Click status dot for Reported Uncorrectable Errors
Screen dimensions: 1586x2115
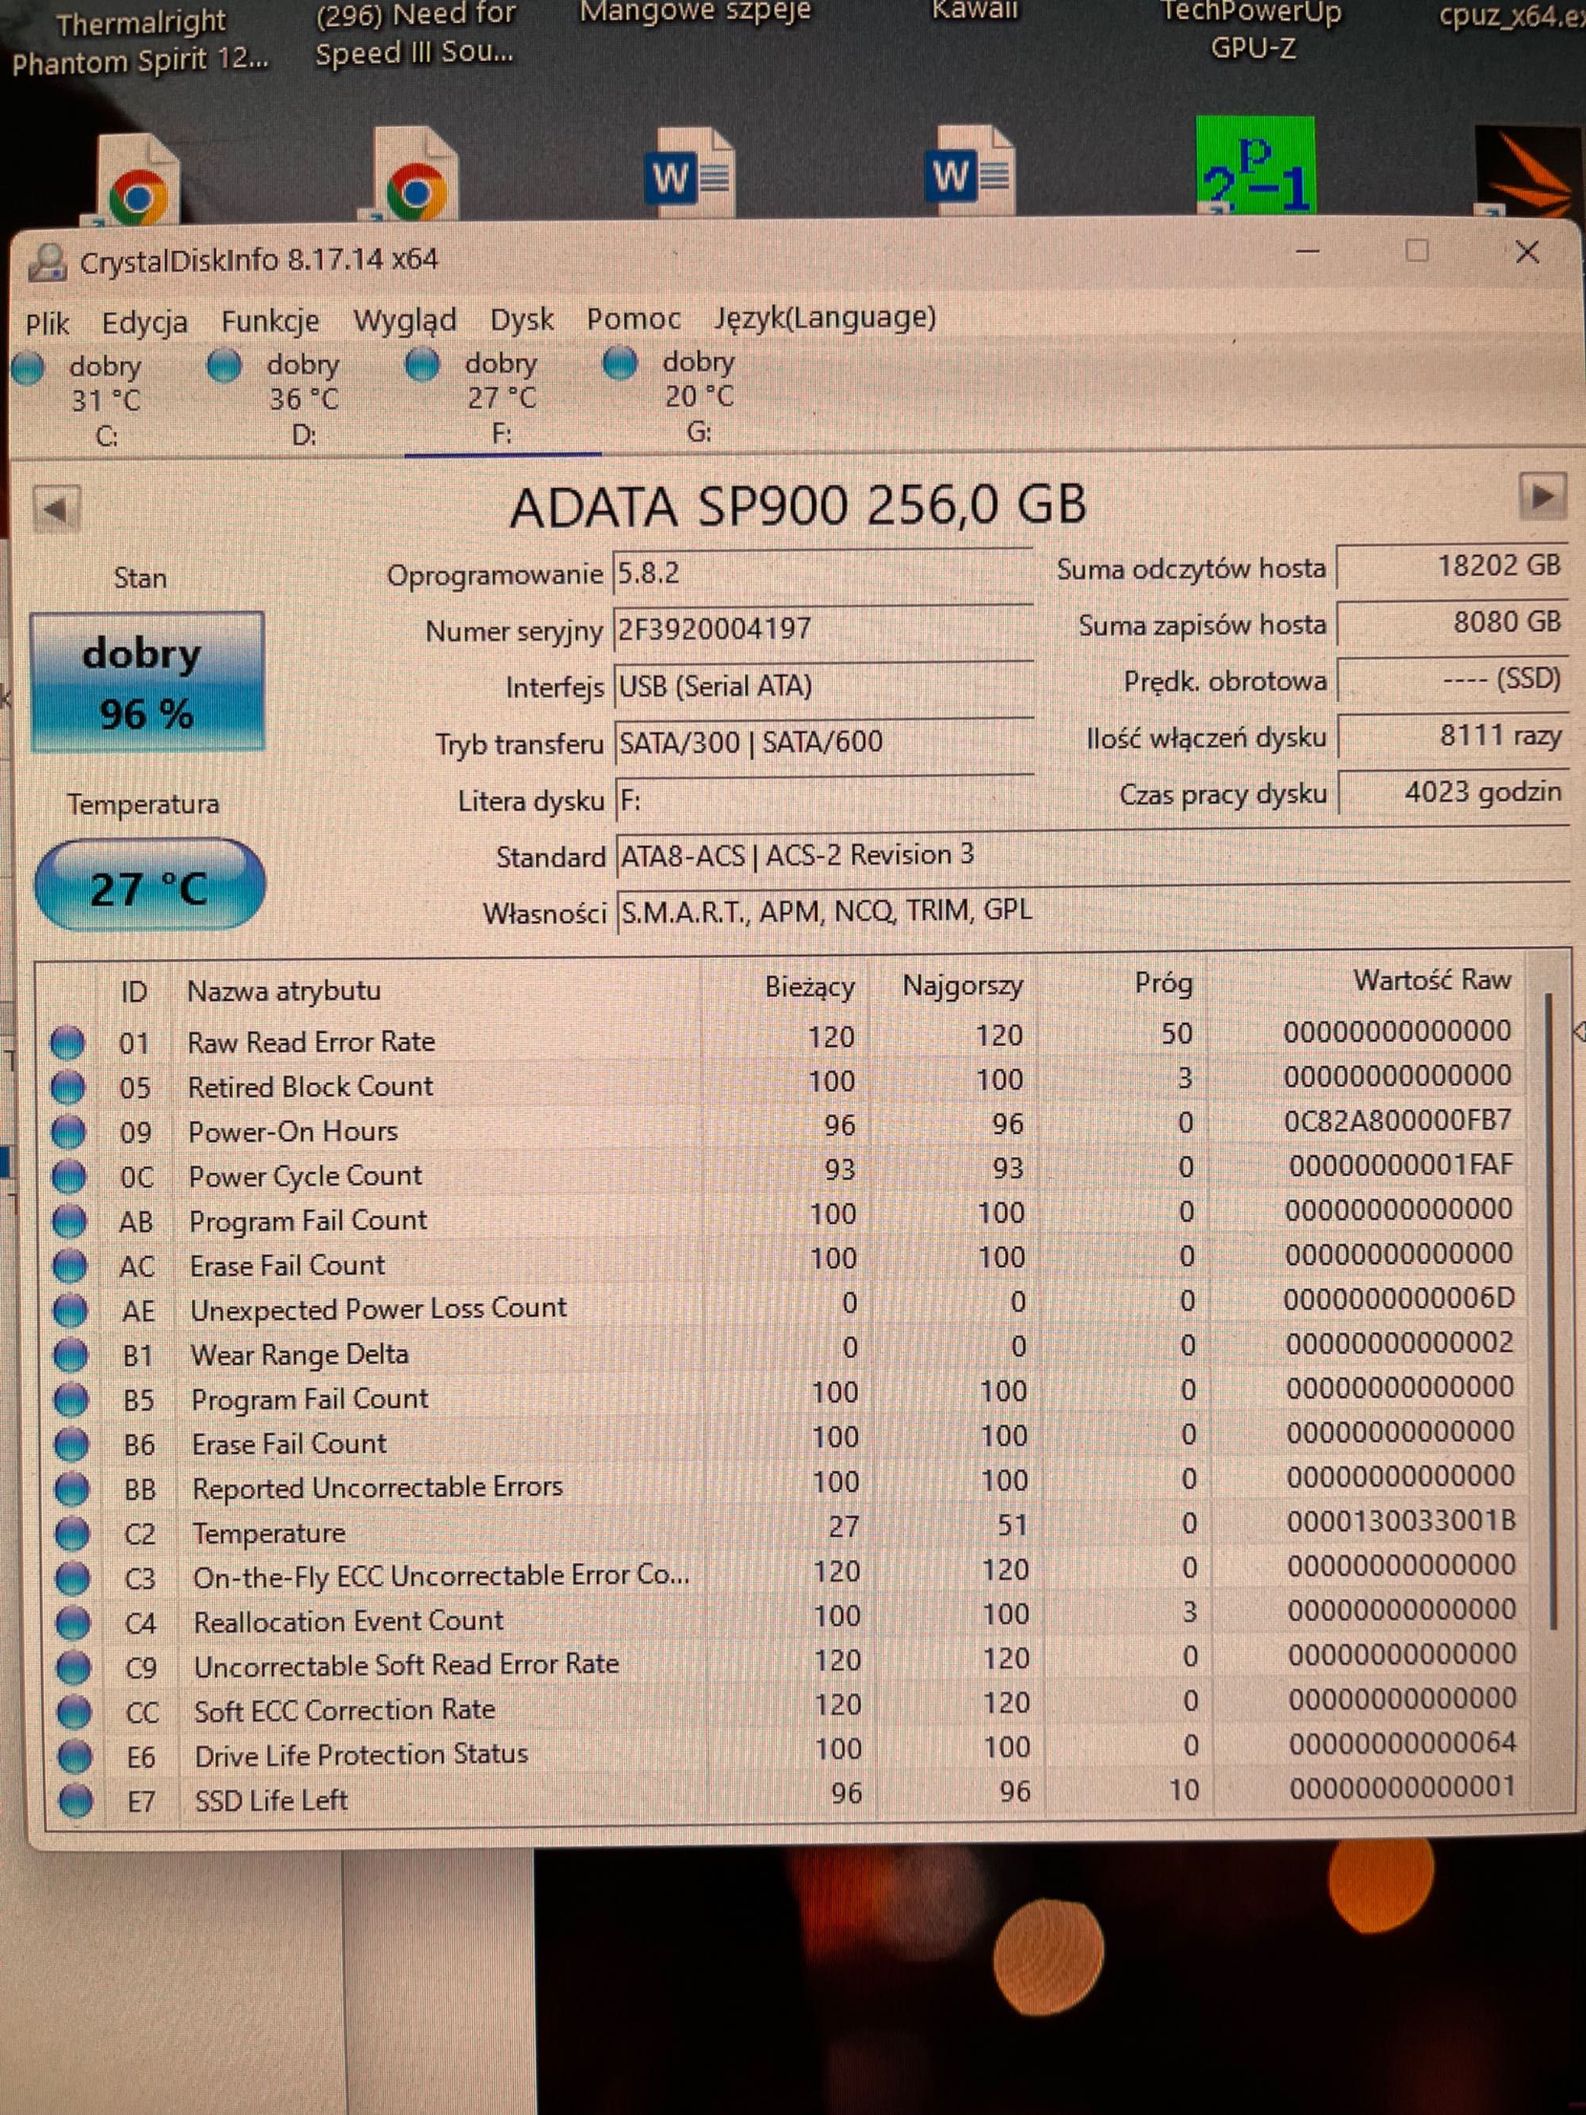tap(71, 1489)
